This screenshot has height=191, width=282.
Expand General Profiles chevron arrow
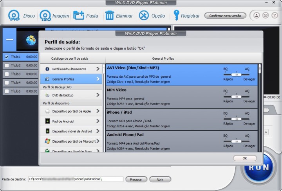(98, 79)
